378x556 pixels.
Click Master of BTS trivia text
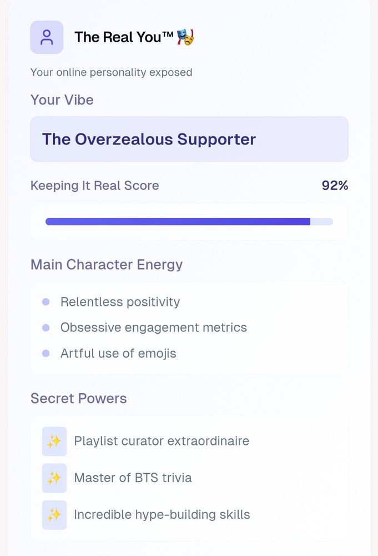(133, 478)
